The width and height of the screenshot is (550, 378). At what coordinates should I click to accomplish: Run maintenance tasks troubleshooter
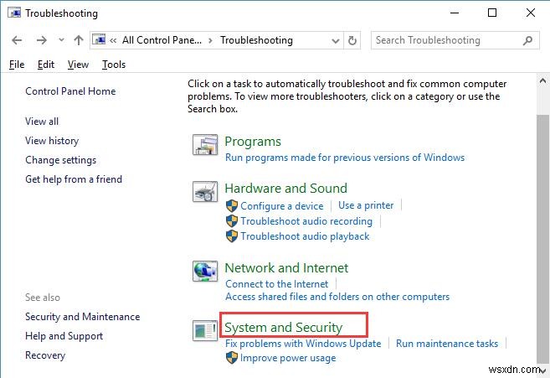(447, 344)
